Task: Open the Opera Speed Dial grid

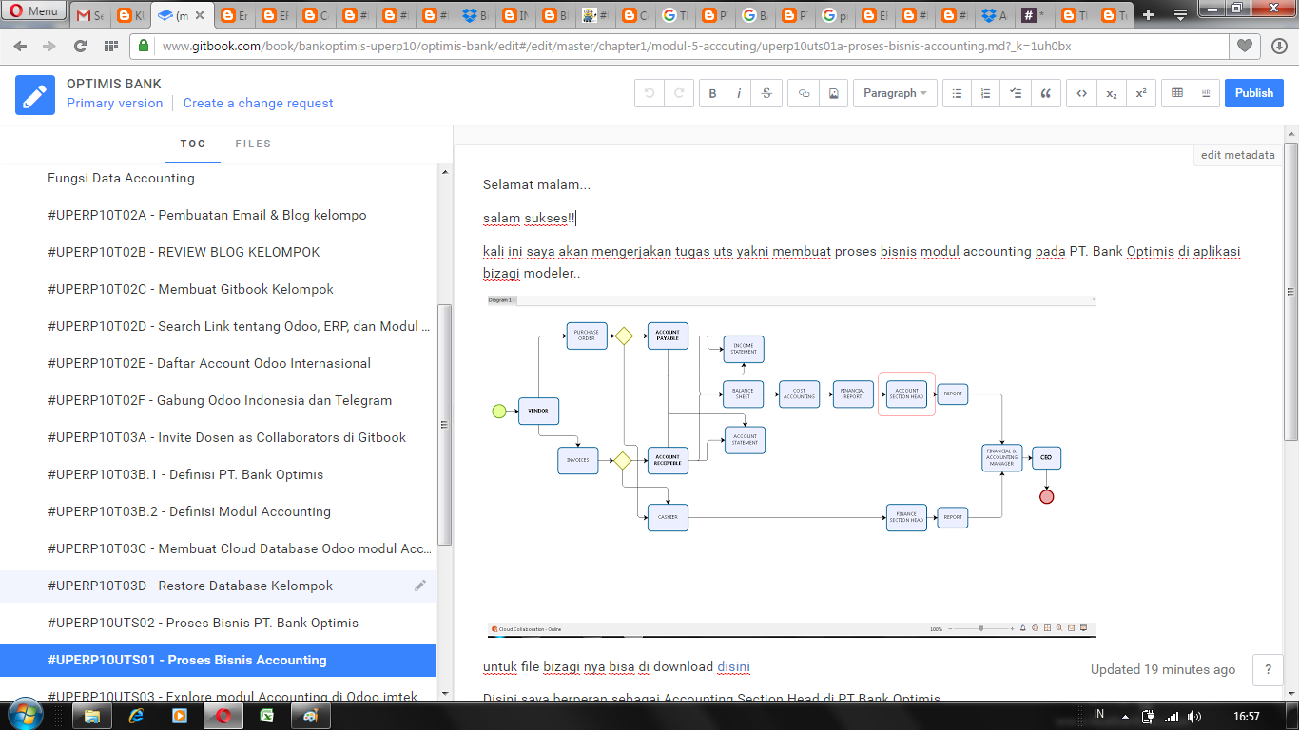Action: (110, 46)
